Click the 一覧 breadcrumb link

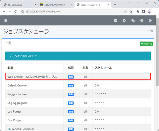coord(150,31)
